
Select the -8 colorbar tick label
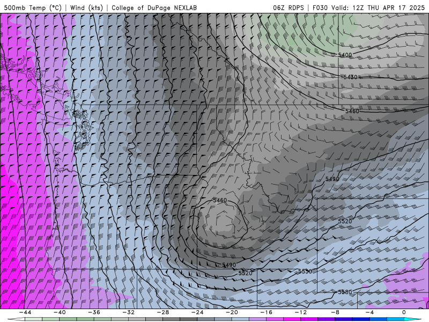[x=335, y=312]
